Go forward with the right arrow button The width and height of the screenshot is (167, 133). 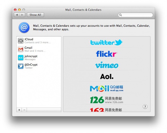coord(22,15)
